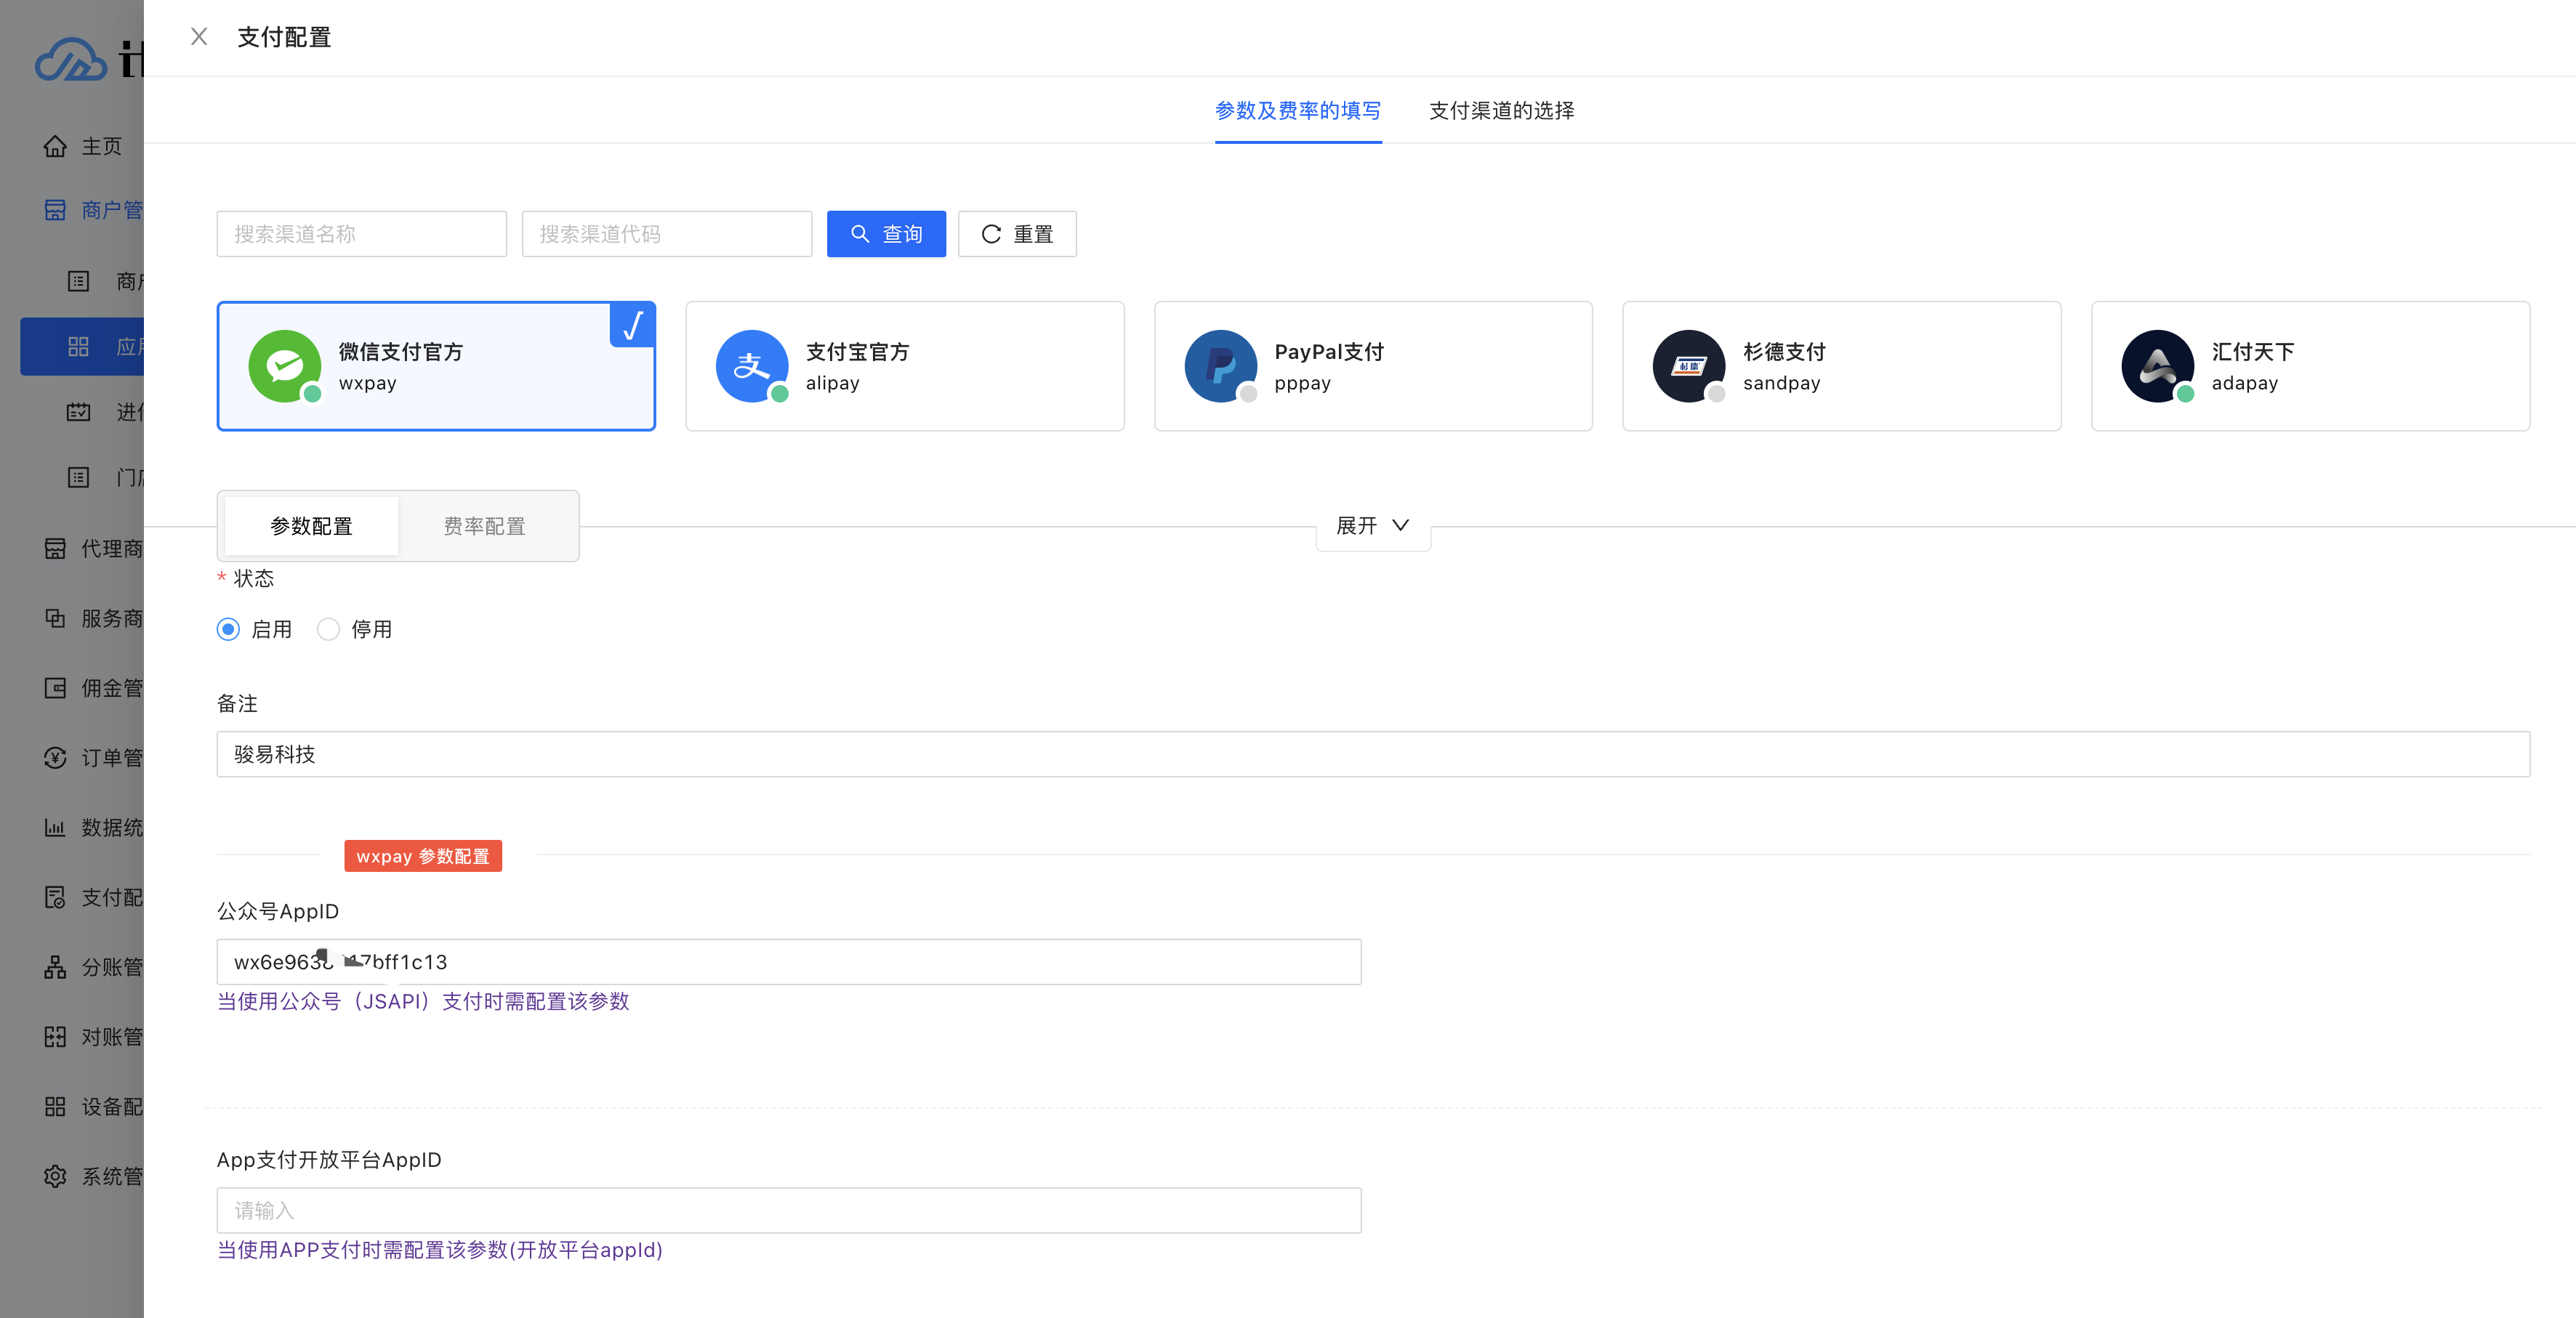Click the gear icon for 系统管理
The height and width of the screenshot is (1318, 2576).
click(x=55, y=1176)
